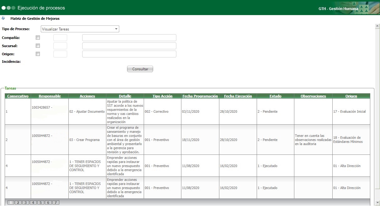
Task: Click the '03/11/2020' programming date cell
Action: [x=200, y=111]
